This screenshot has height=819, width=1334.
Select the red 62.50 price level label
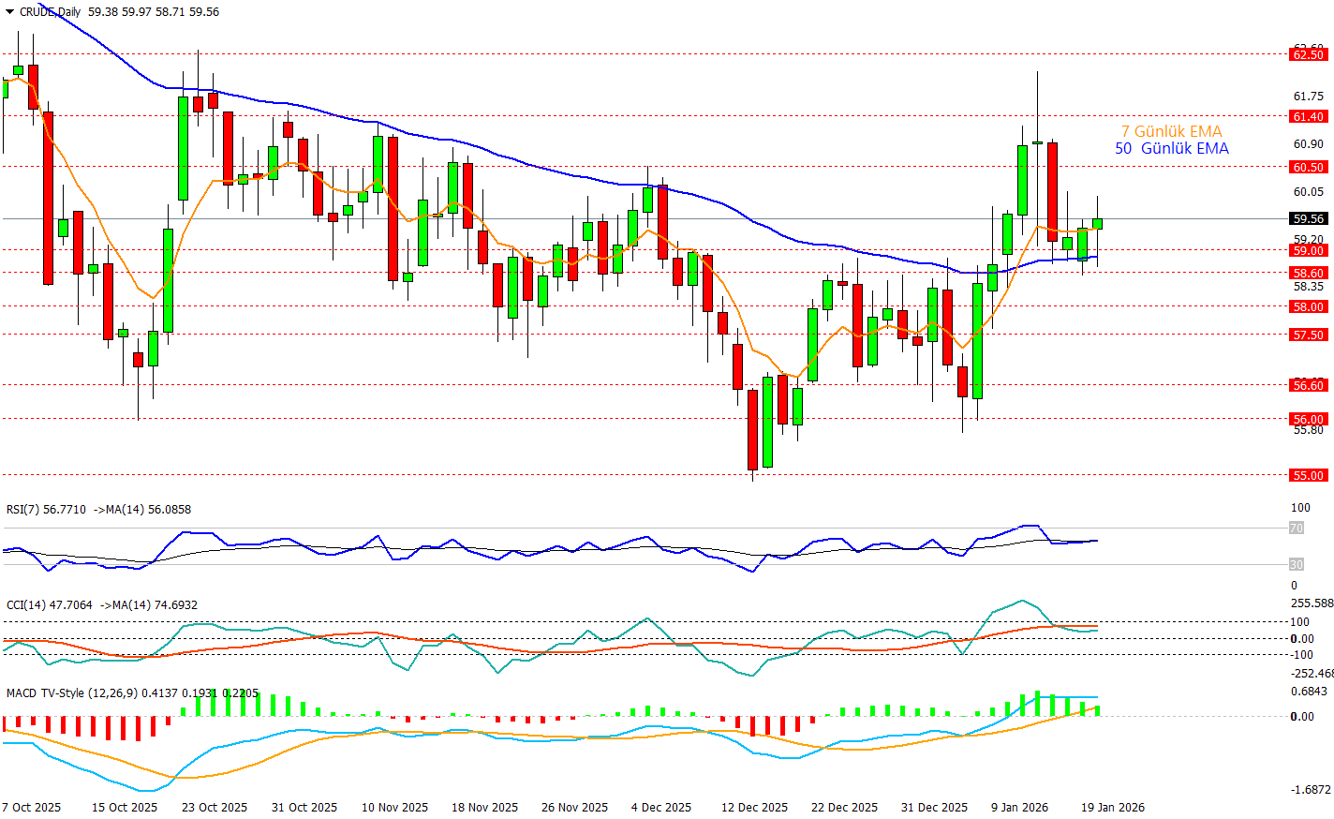1309,55
